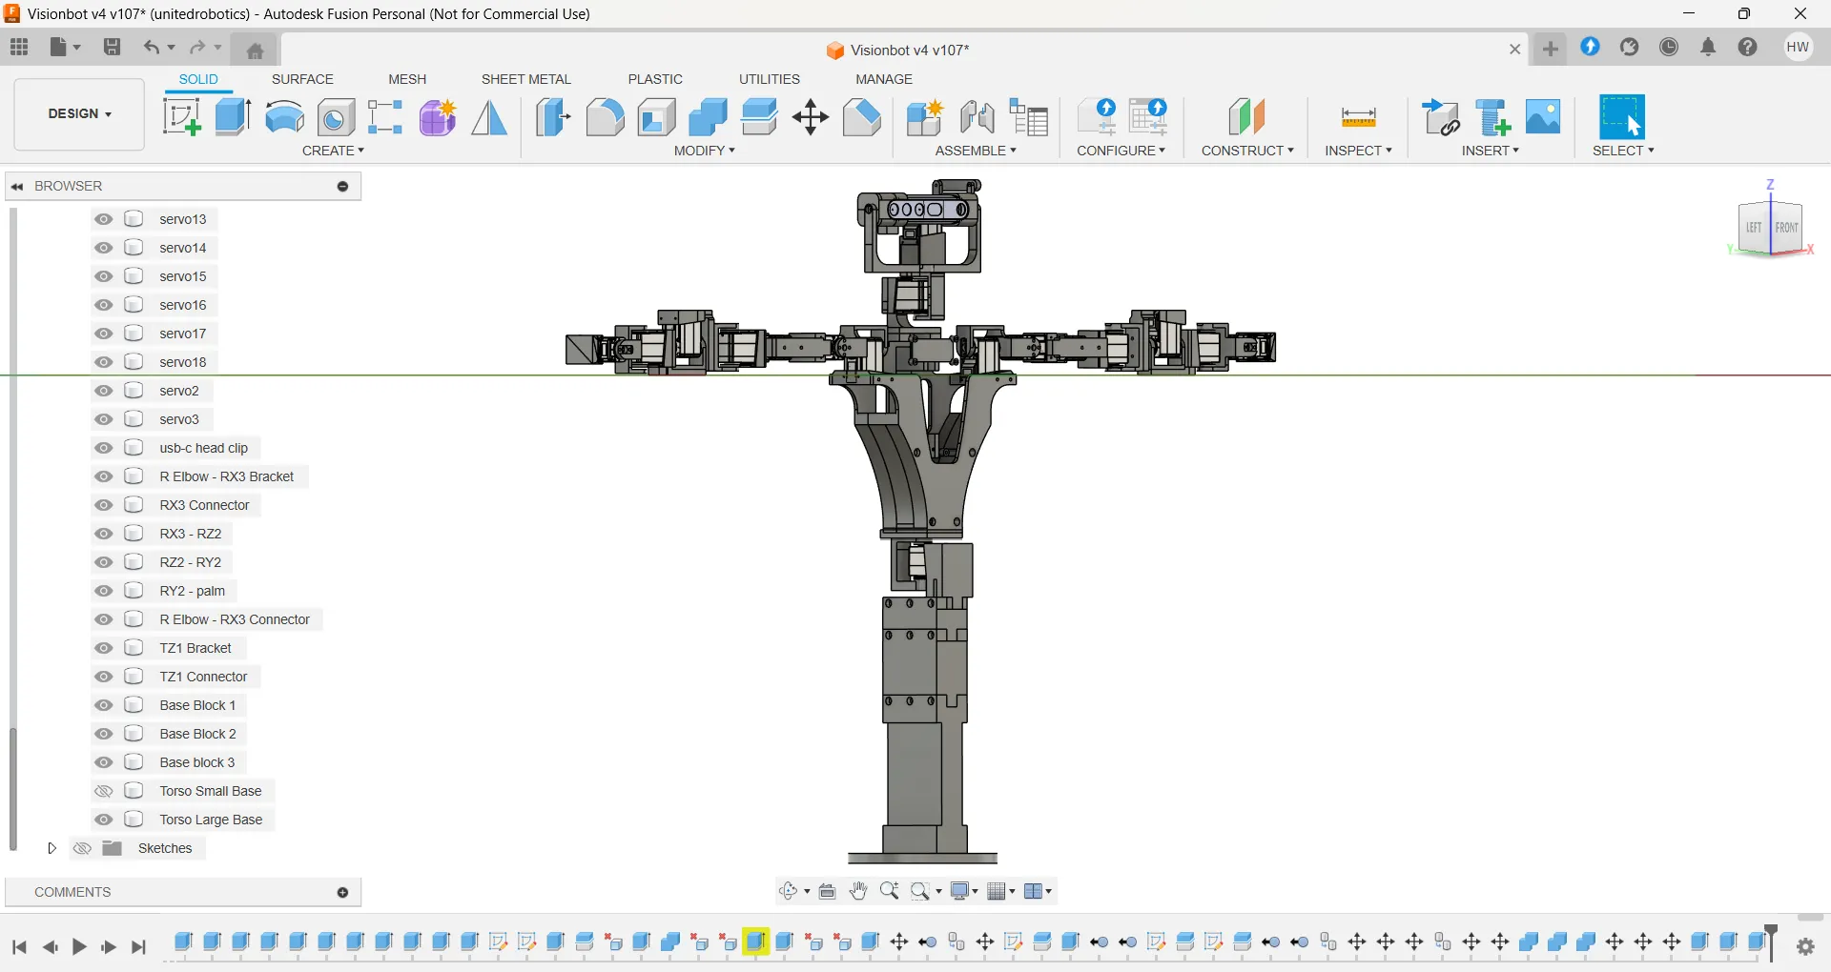Toggle visibility of usb-c head clip

[104, 448]
